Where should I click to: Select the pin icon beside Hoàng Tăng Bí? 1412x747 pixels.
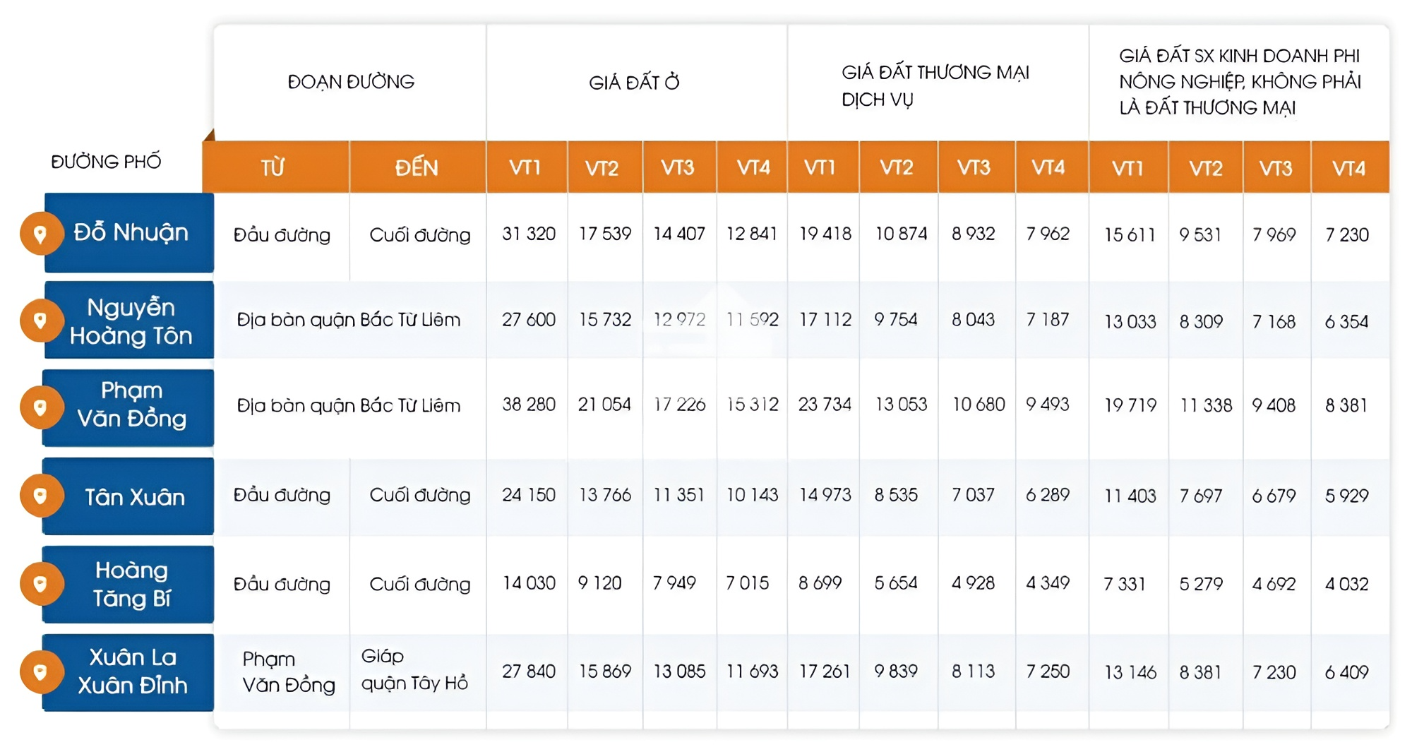coord(41,584)
